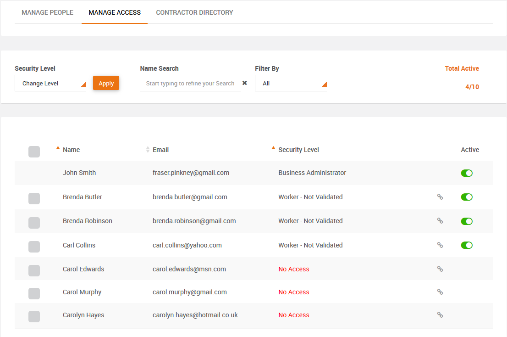The width and height of the screenshot is (507, 337).
Task: Click Carol Edwards' share link icon
Action: click(x=440, y=269)
